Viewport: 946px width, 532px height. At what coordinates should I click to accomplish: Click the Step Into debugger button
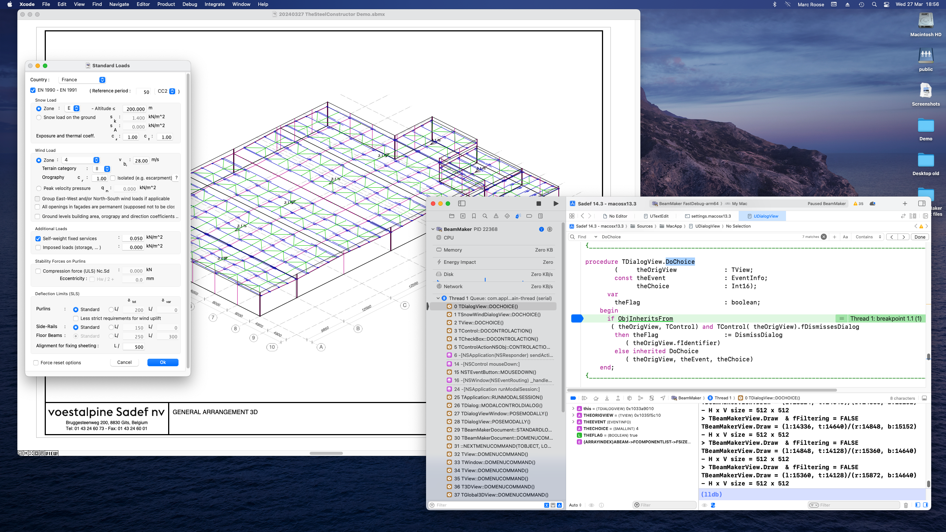coord(607,398)
